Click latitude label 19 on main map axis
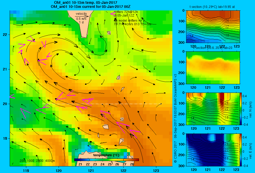This screenshot has width=255, height=173. [5, 138]
